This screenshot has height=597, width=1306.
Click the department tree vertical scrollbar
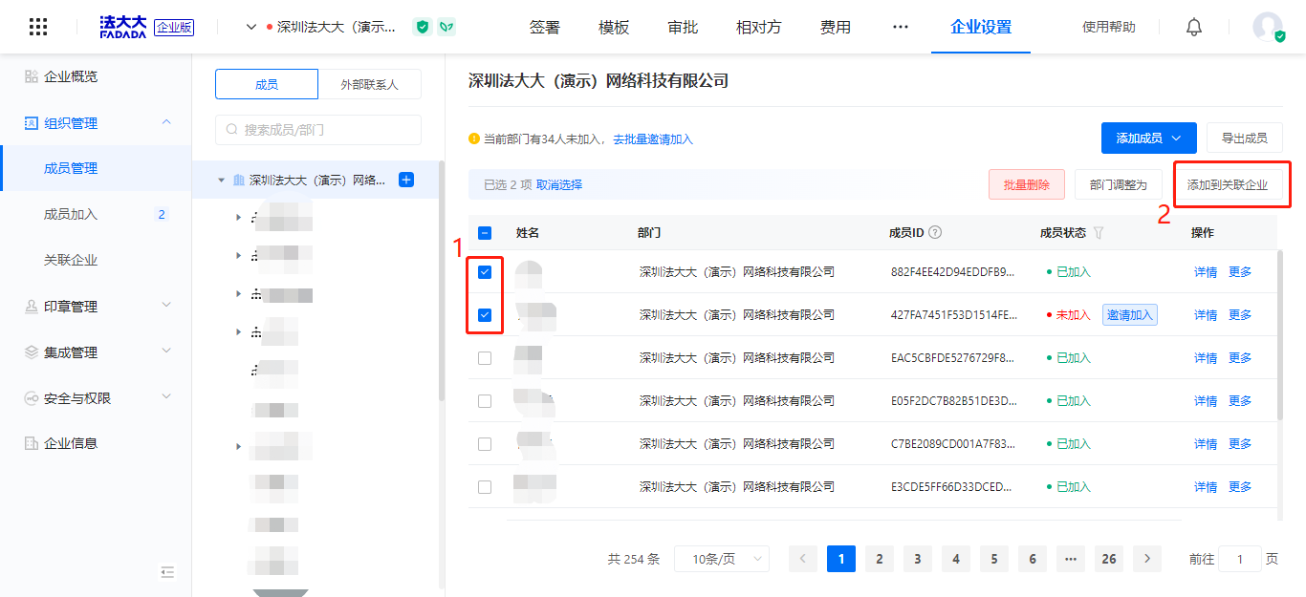point(441,280)
